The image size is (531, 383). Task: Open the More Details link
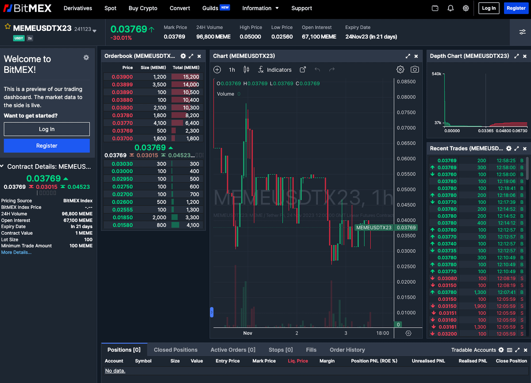tap(16, 252)
